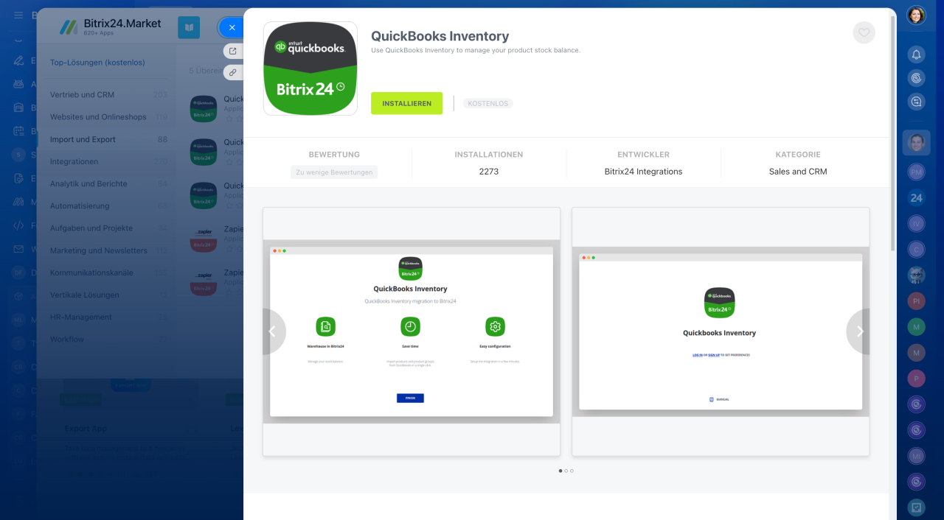The image size is (944, 520).
Task: Show previous screenshot with left carousel arrow
Action: tap(273, 331)
